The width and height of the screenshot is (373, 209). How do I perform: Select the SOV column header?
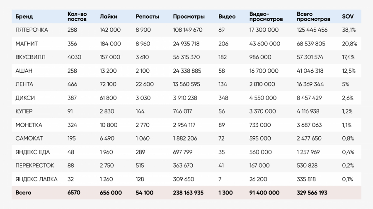pyautogui.click(x=347, y=17)
